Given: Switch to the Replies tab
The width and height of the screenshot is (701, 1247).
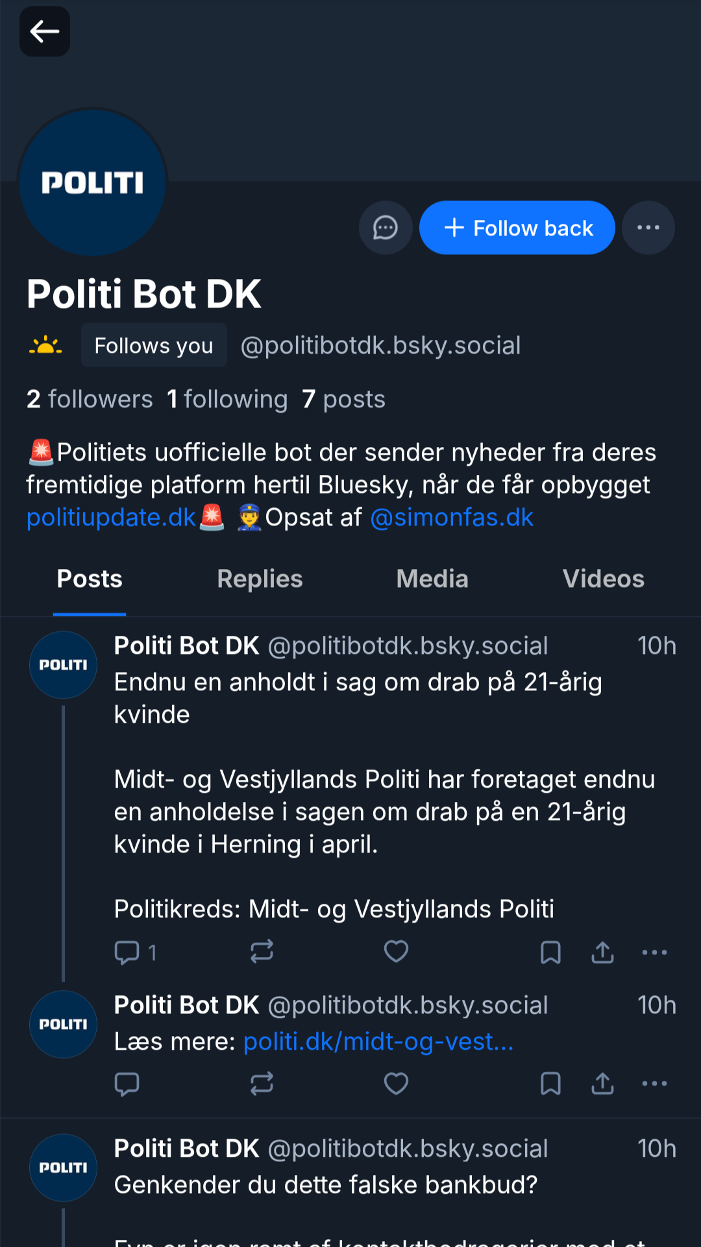Looking at the screenshot, I should point(260,579).
